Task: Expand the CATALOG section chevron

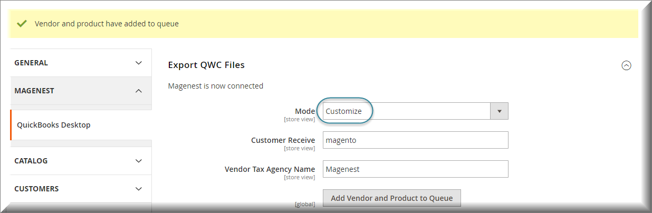Action: click(x=139, y=161)
